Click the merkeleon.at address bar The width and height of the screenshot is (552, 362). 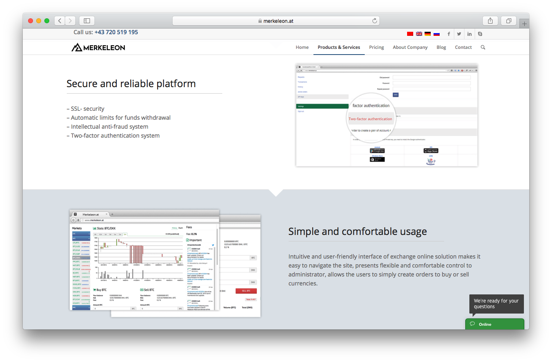(276, 21)
